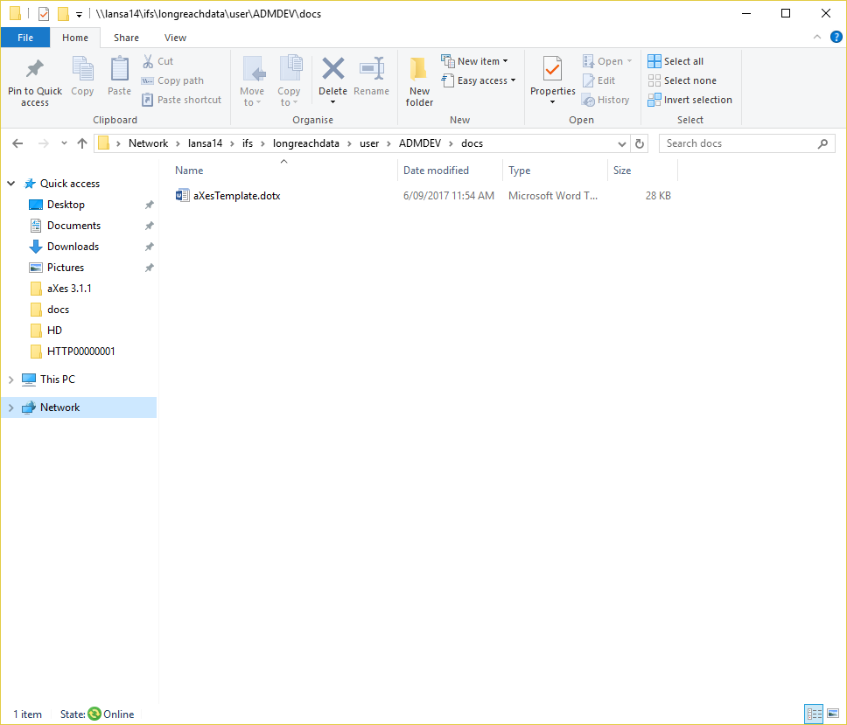The width and height of the screenshot is (847, 725).
Task: Select the aXesTemplate.dotx file
Action: [x=236, y=196]
